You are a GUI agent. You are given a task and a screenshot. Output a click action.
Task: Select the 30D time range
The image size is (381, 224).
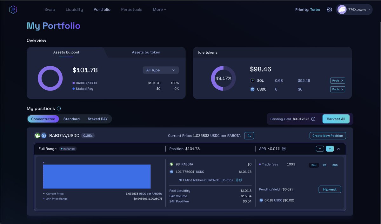coord(335,165)
